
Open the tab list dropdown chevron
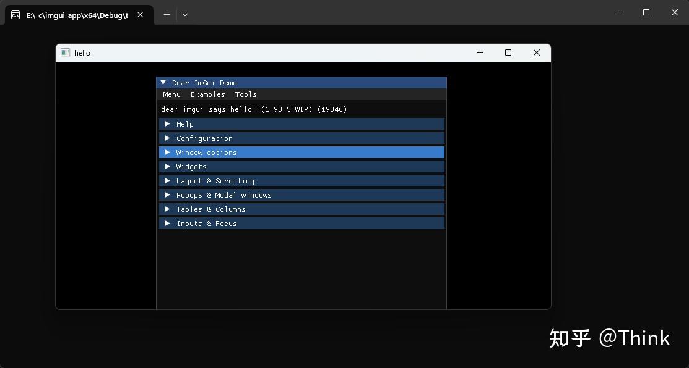(184, 14)
